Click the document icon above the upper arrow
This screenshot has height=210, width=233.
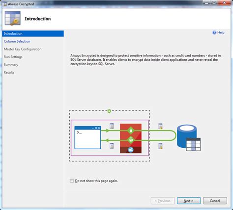[x=112, y=126]
